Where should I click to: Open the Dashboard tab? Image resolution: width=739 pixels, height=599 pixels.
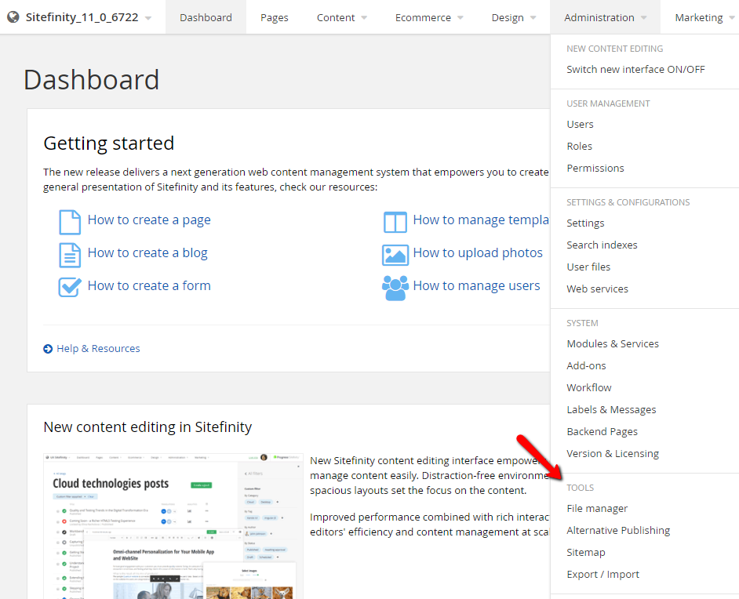(x=206, y=17)
